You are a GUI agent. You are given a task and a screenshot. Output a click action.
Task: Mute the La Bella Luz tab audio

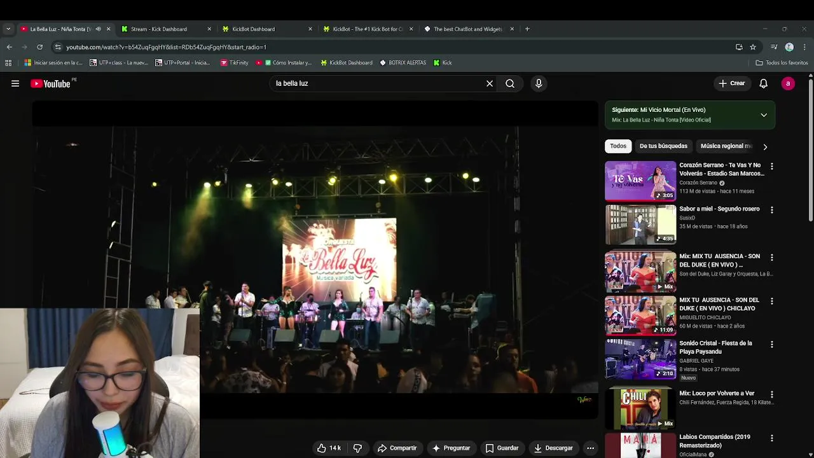tap(98, 29)
